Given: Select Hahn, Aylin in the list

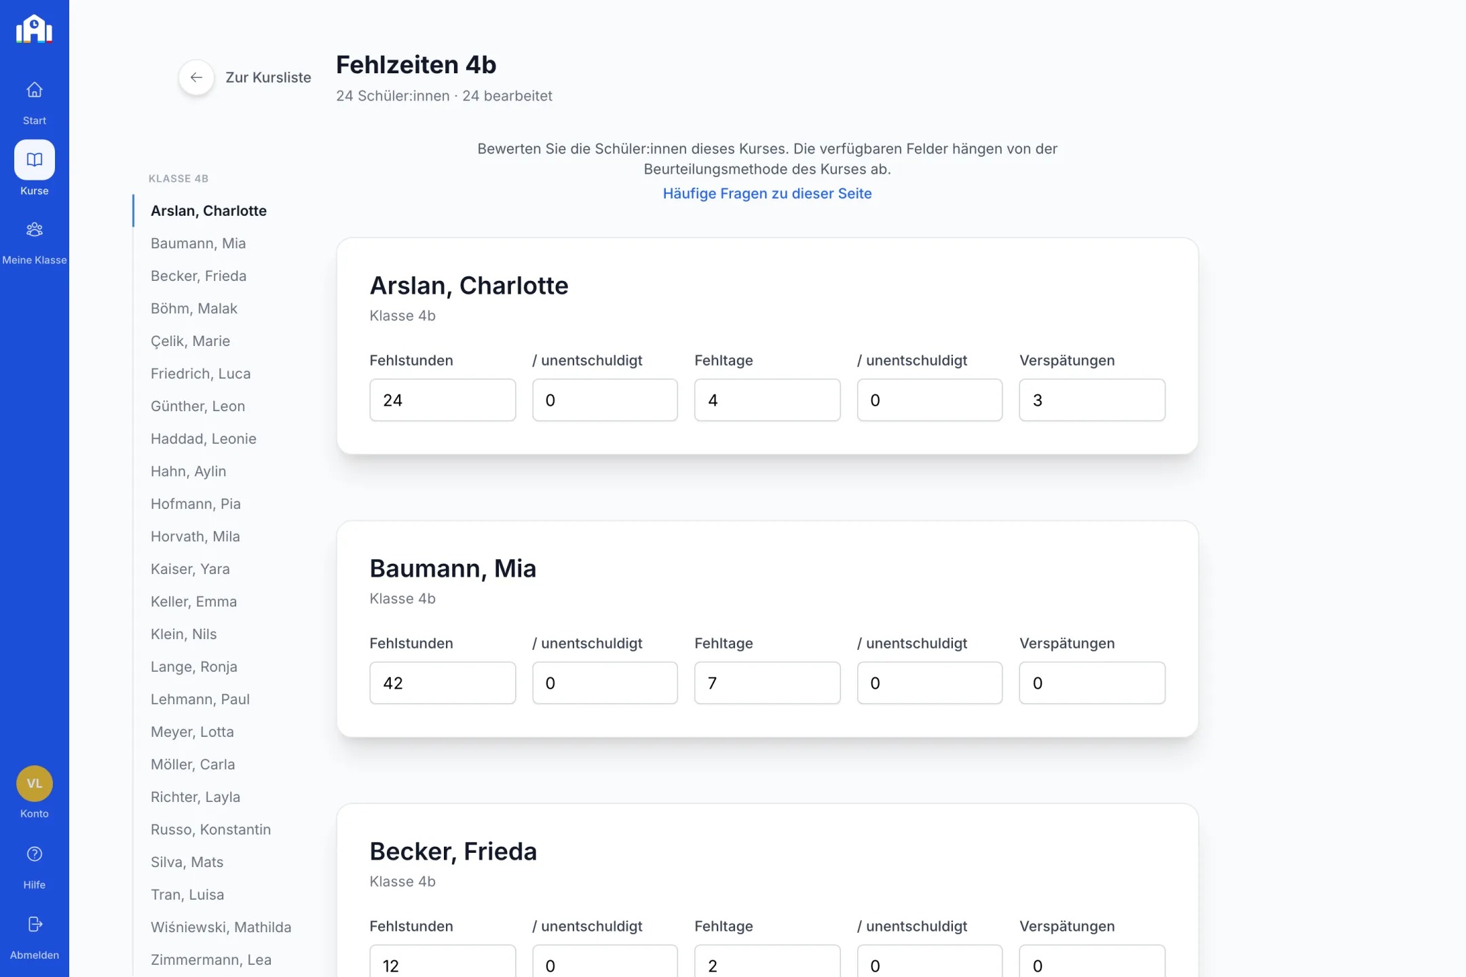Looking at the screenshot, I should tap(188, 472).
